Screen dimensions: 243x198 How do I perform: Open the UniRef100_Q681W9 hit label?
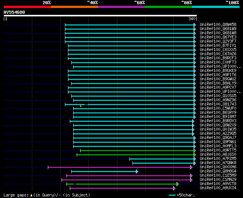coord(218,29)
